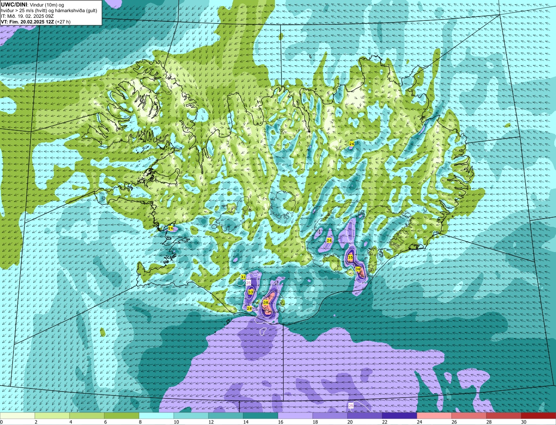Click the legend scale number 24
Image resolution: width=556 pixels, height=425 pixels.
click(420, 422)
